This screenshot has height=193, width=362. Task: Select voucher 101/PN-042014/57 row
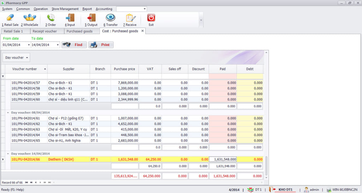coord(137,83)
